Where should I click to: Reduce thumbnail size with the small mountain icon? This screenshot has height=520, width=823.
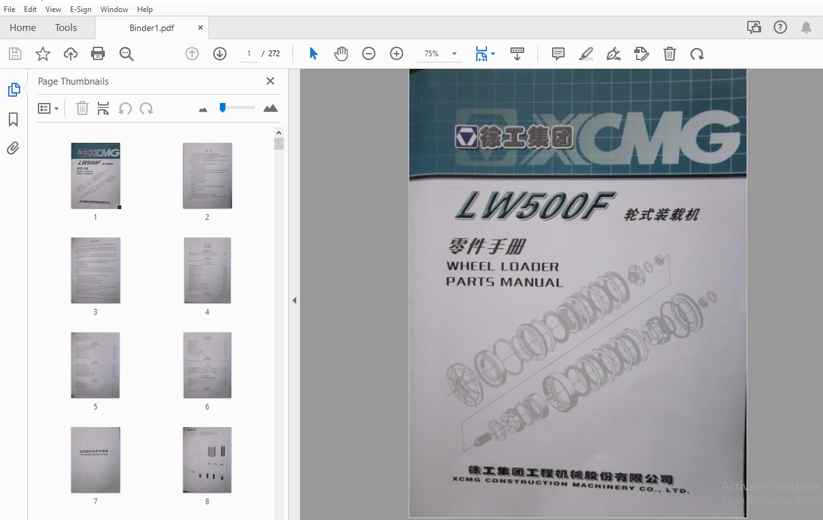[x=203, y=109]
